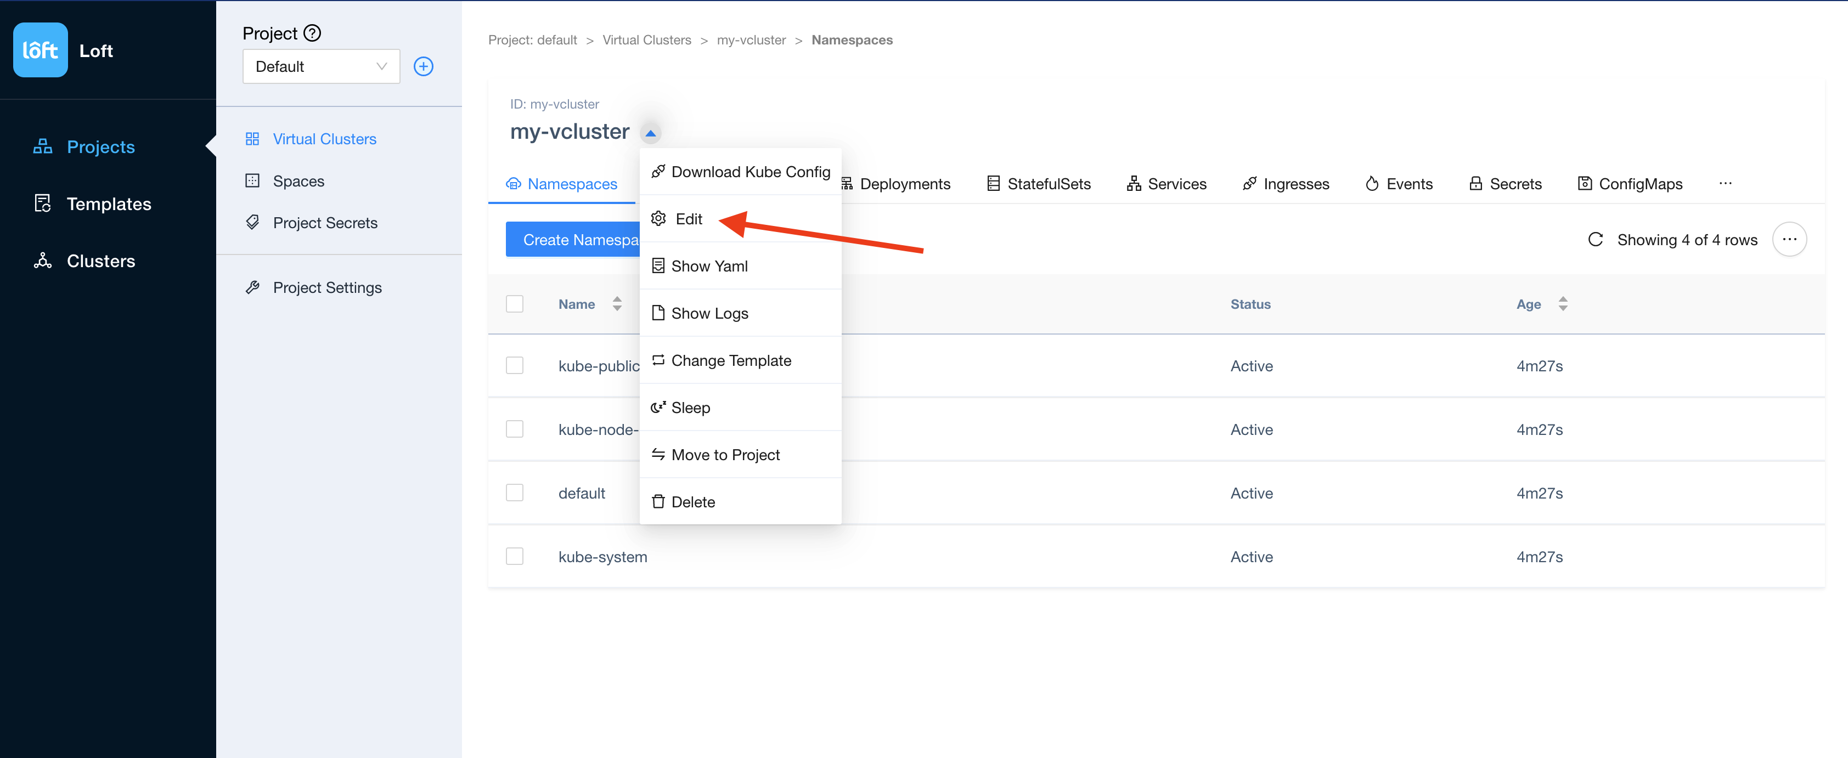Open the Clusters section
This screenshot has width=1848, height=758.
(100, 261)
